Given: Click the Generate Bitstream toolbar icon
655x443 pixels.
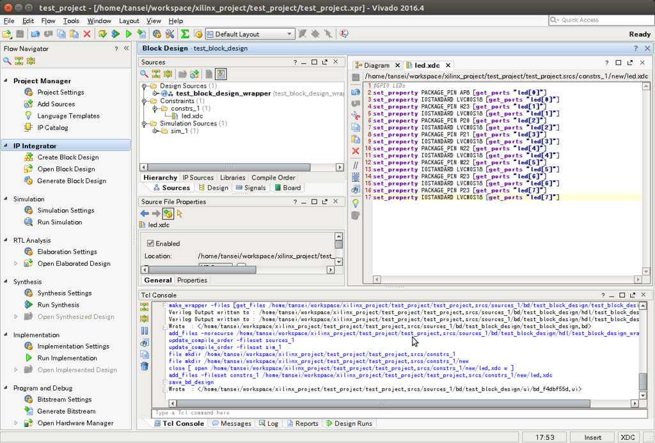Looking at the screenshot, I should pos(141,35).
